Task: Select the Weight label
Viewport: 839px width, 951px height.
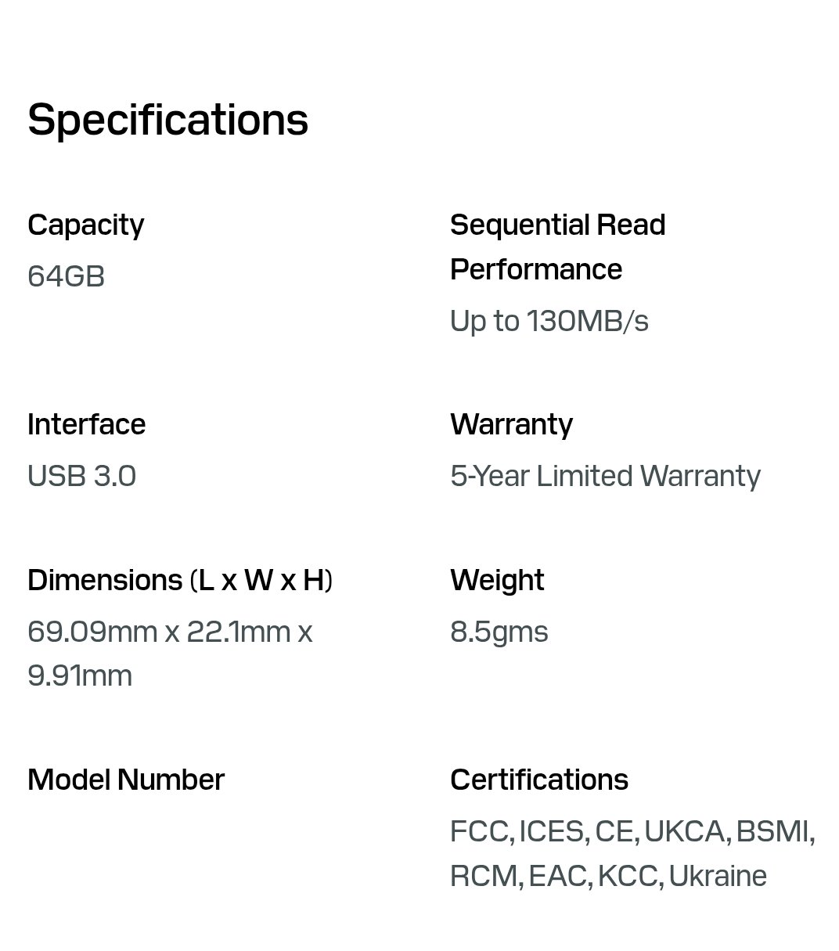Action: pos(497,580)
